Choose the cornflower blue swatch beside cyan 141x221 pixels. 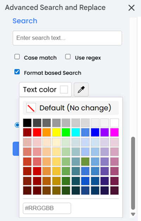tap(85, 132)
